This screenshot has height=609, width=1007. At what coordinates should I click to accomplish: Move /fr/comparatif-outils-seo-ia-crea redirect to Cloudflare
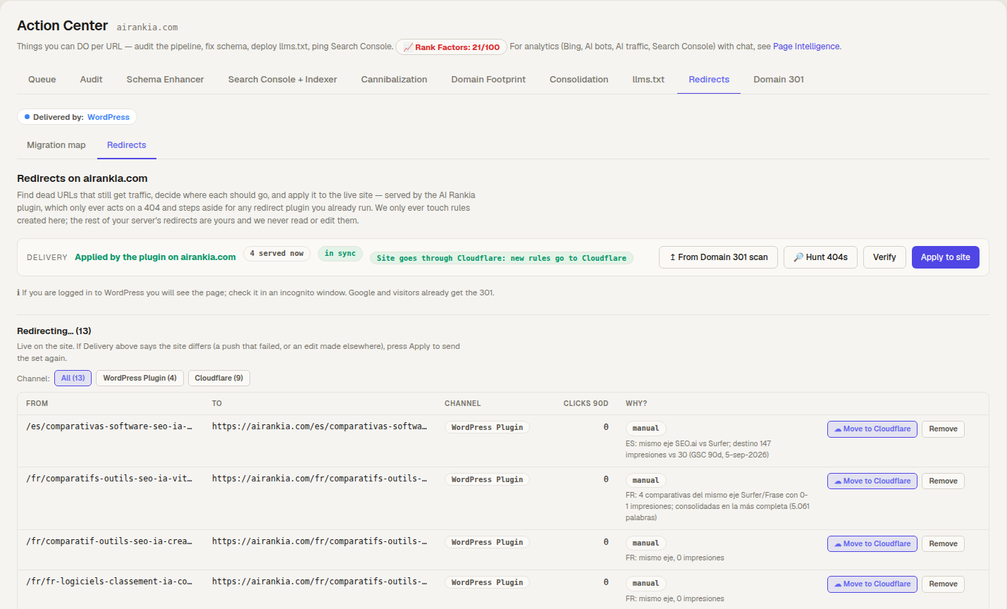pyautogui.click(x=872, y=544)
